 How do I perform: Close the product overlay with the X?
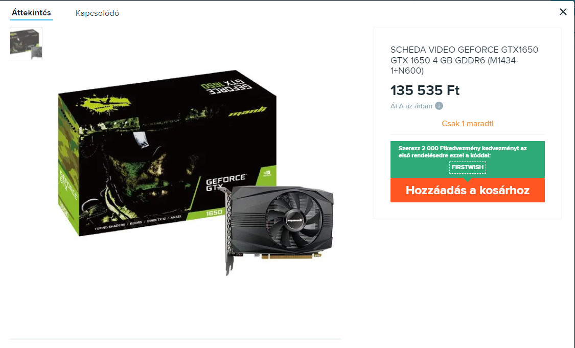click(x=563, y=12)
